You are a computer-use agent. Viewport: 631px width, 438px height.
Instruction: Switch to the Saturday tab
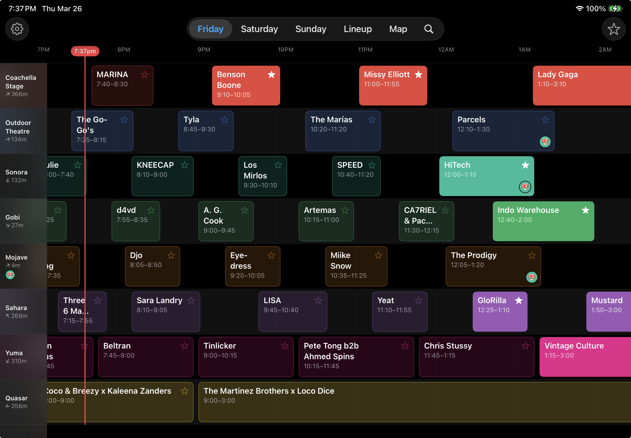(259, 29)
